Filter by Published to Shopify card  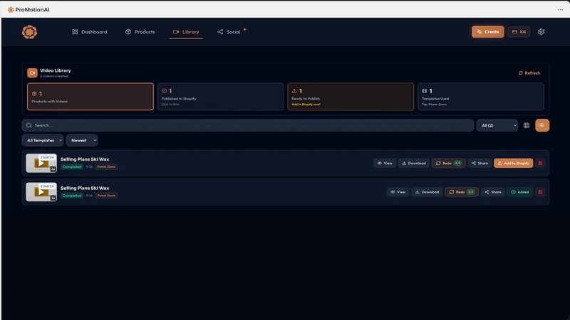(221, 97)
